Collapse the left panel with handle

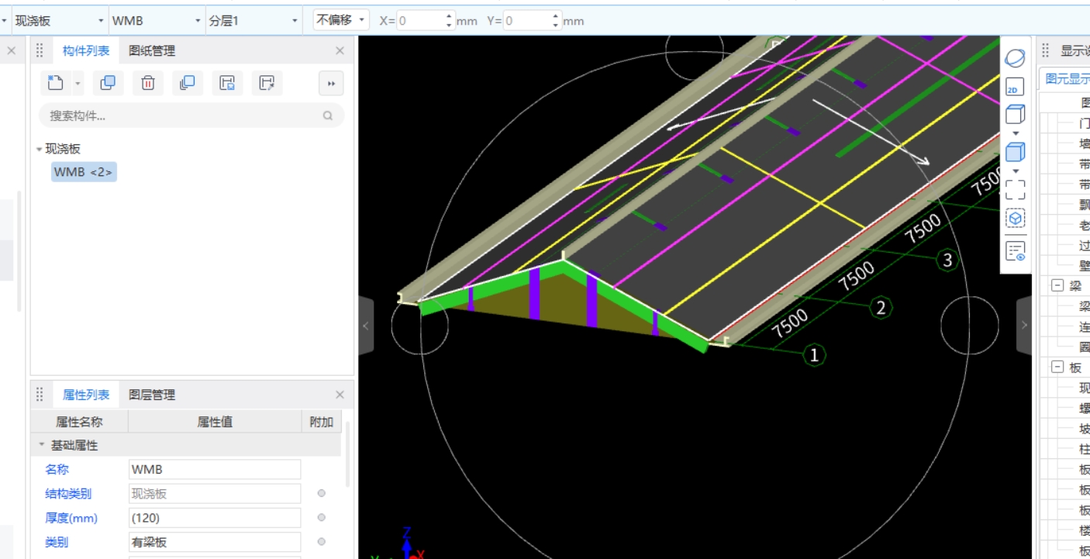[x=366, y=326]
